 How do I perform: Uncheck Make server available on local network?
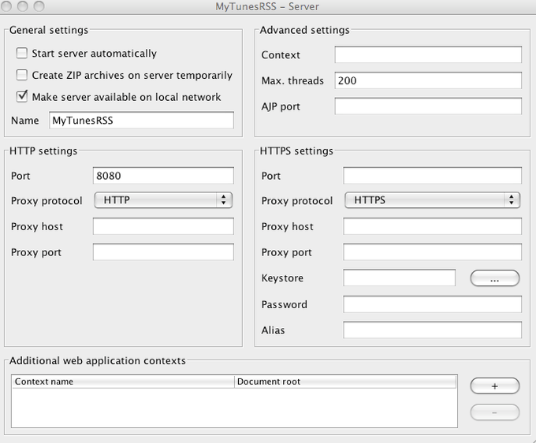(x=22, y=97)
